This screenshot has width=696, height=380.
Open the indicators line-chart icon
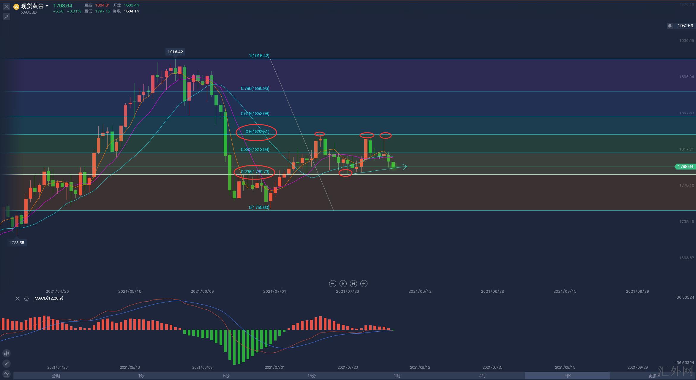click(7, 374)
